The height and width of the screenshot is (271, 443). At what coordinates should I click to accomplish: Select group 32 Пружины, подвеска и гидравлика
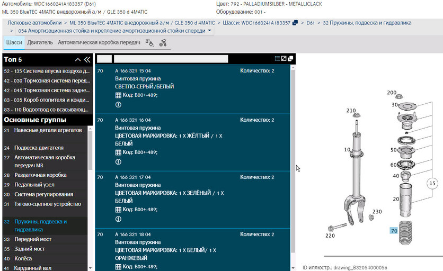coord(45,225)
